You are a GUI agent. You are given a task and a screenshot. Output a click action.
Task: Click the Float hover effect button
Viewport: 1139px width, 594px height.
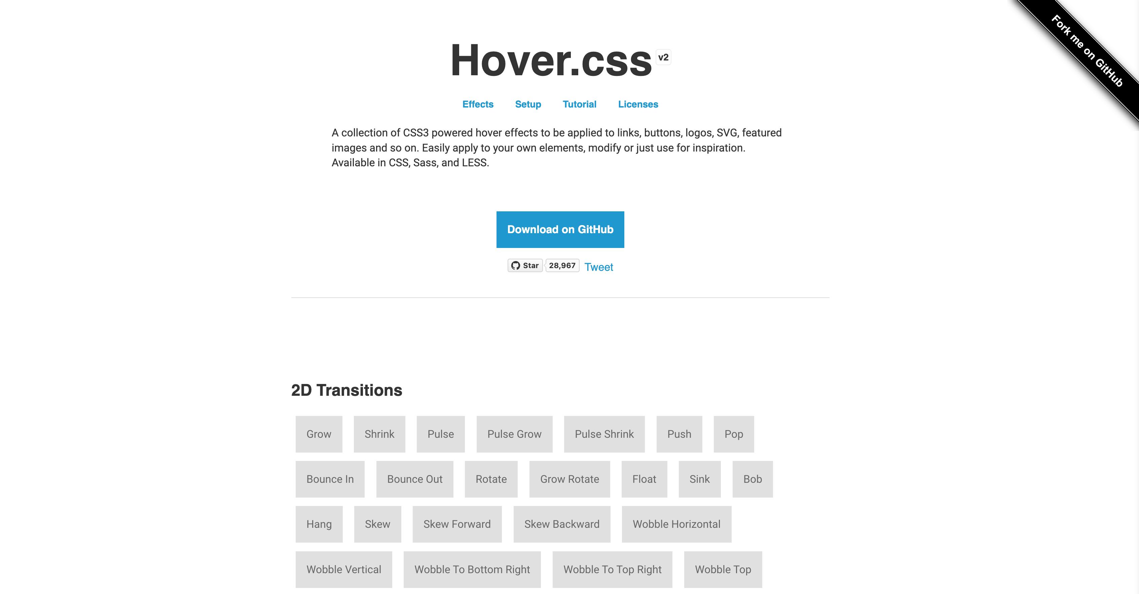[644, 479]
